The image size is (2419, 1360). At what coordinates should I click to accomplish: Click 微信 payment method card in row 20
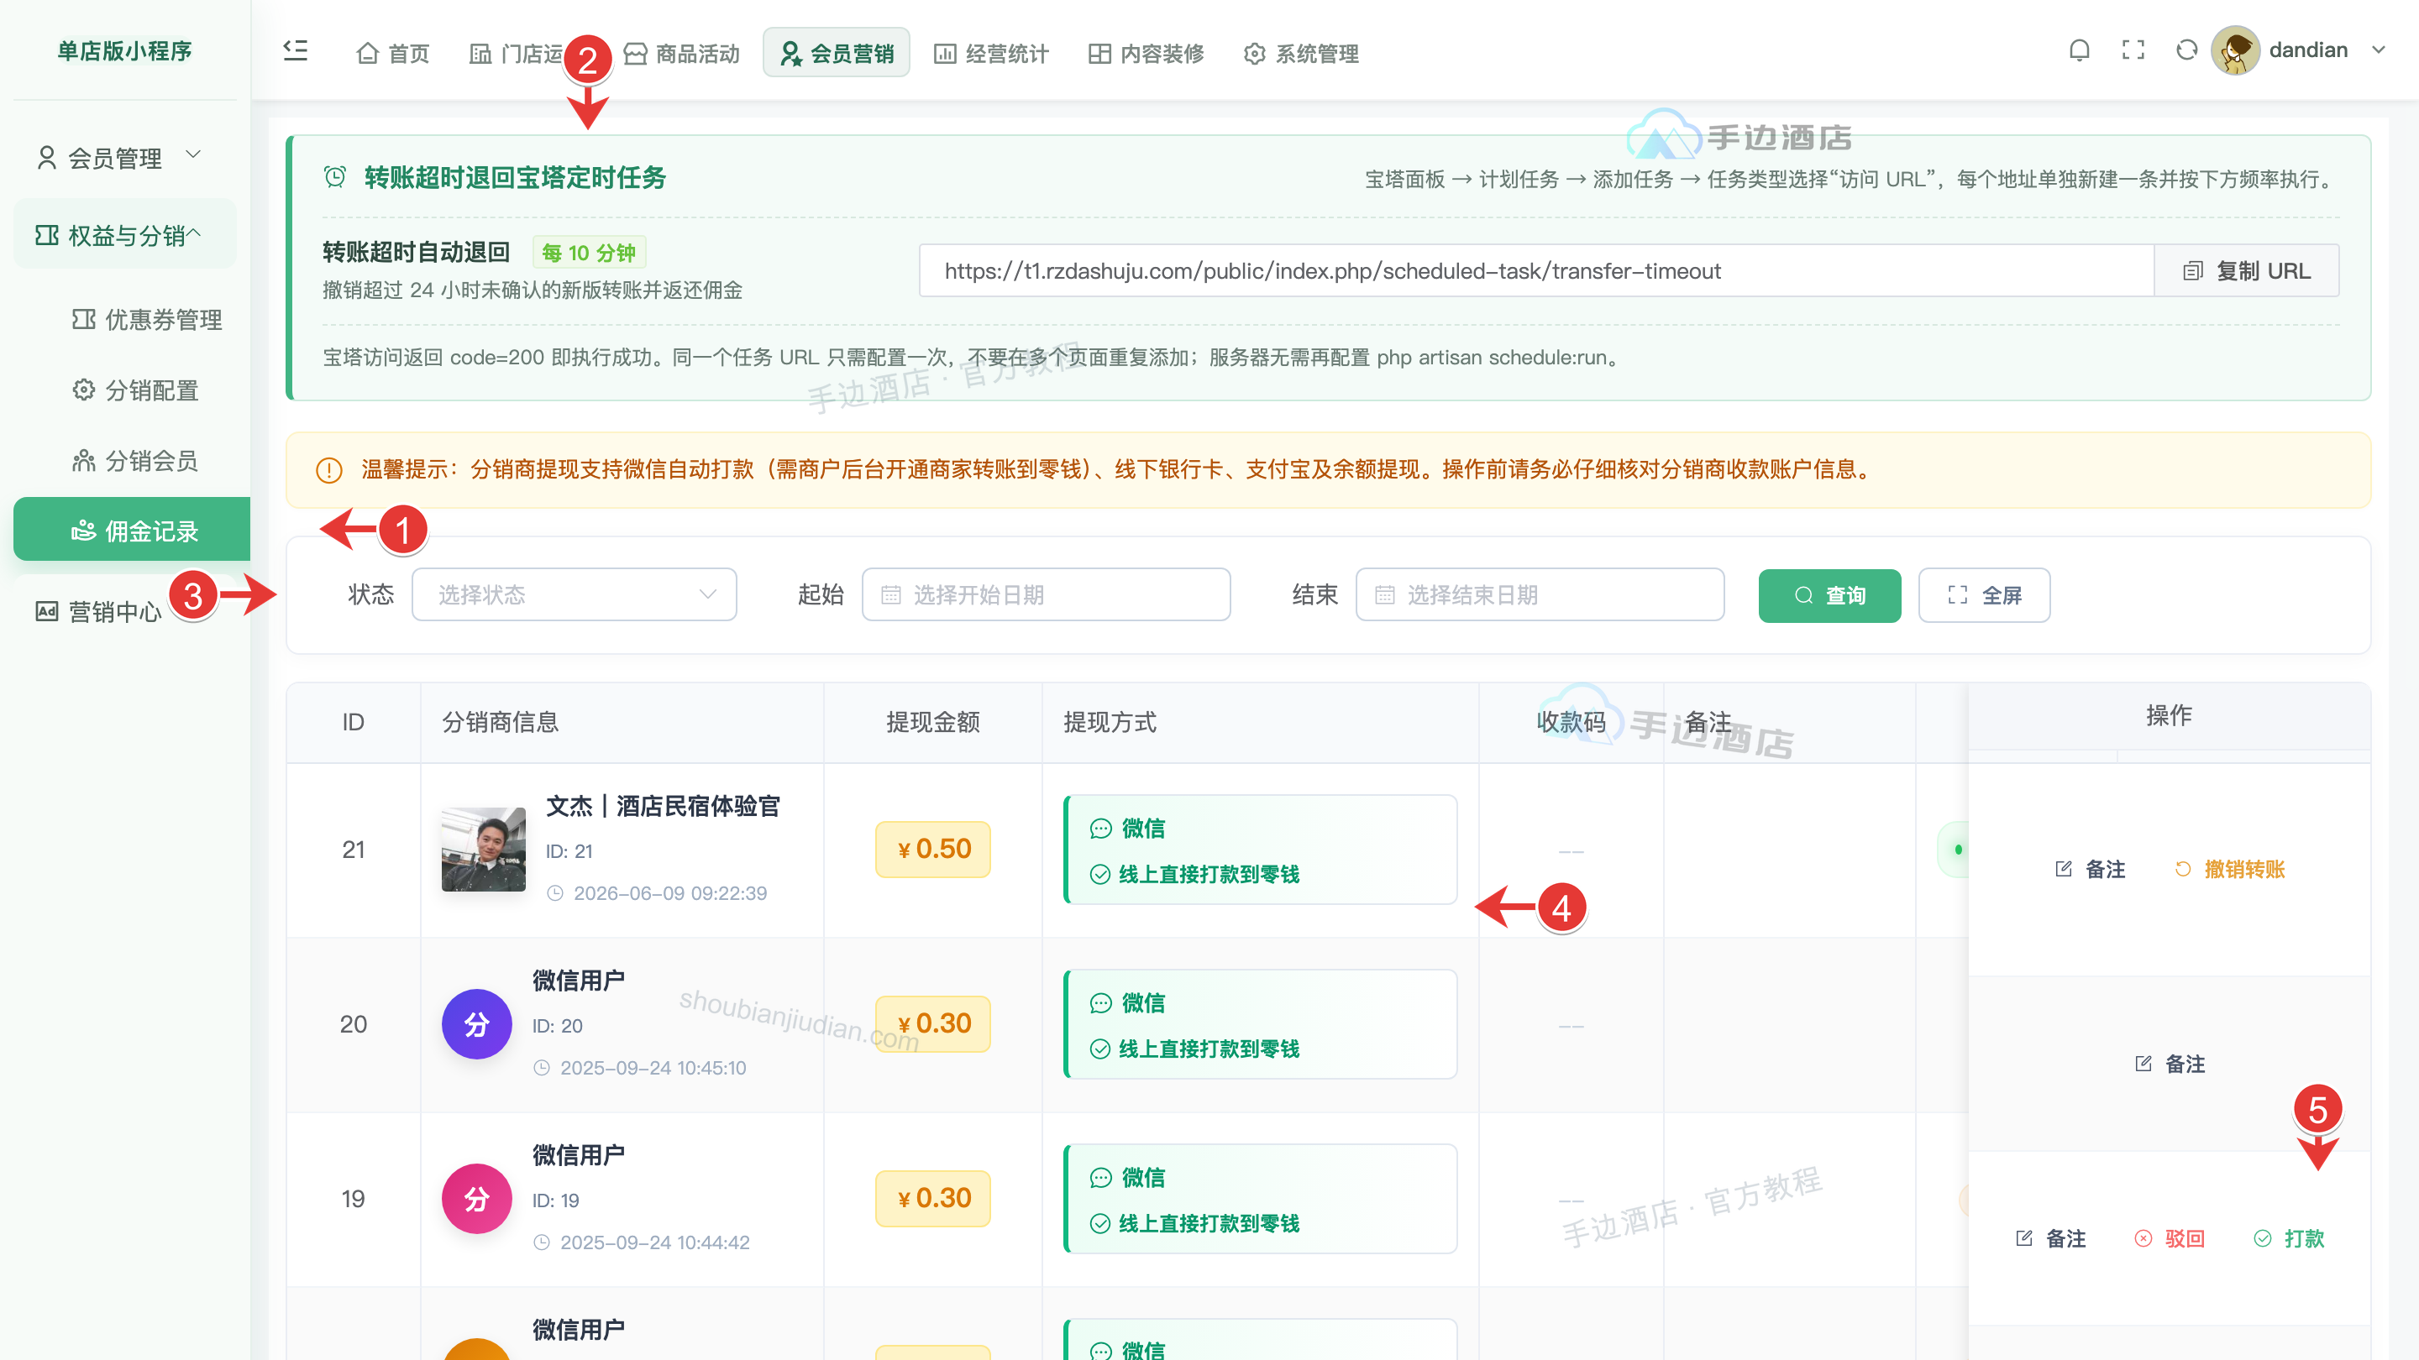tap(1260, 1025)
